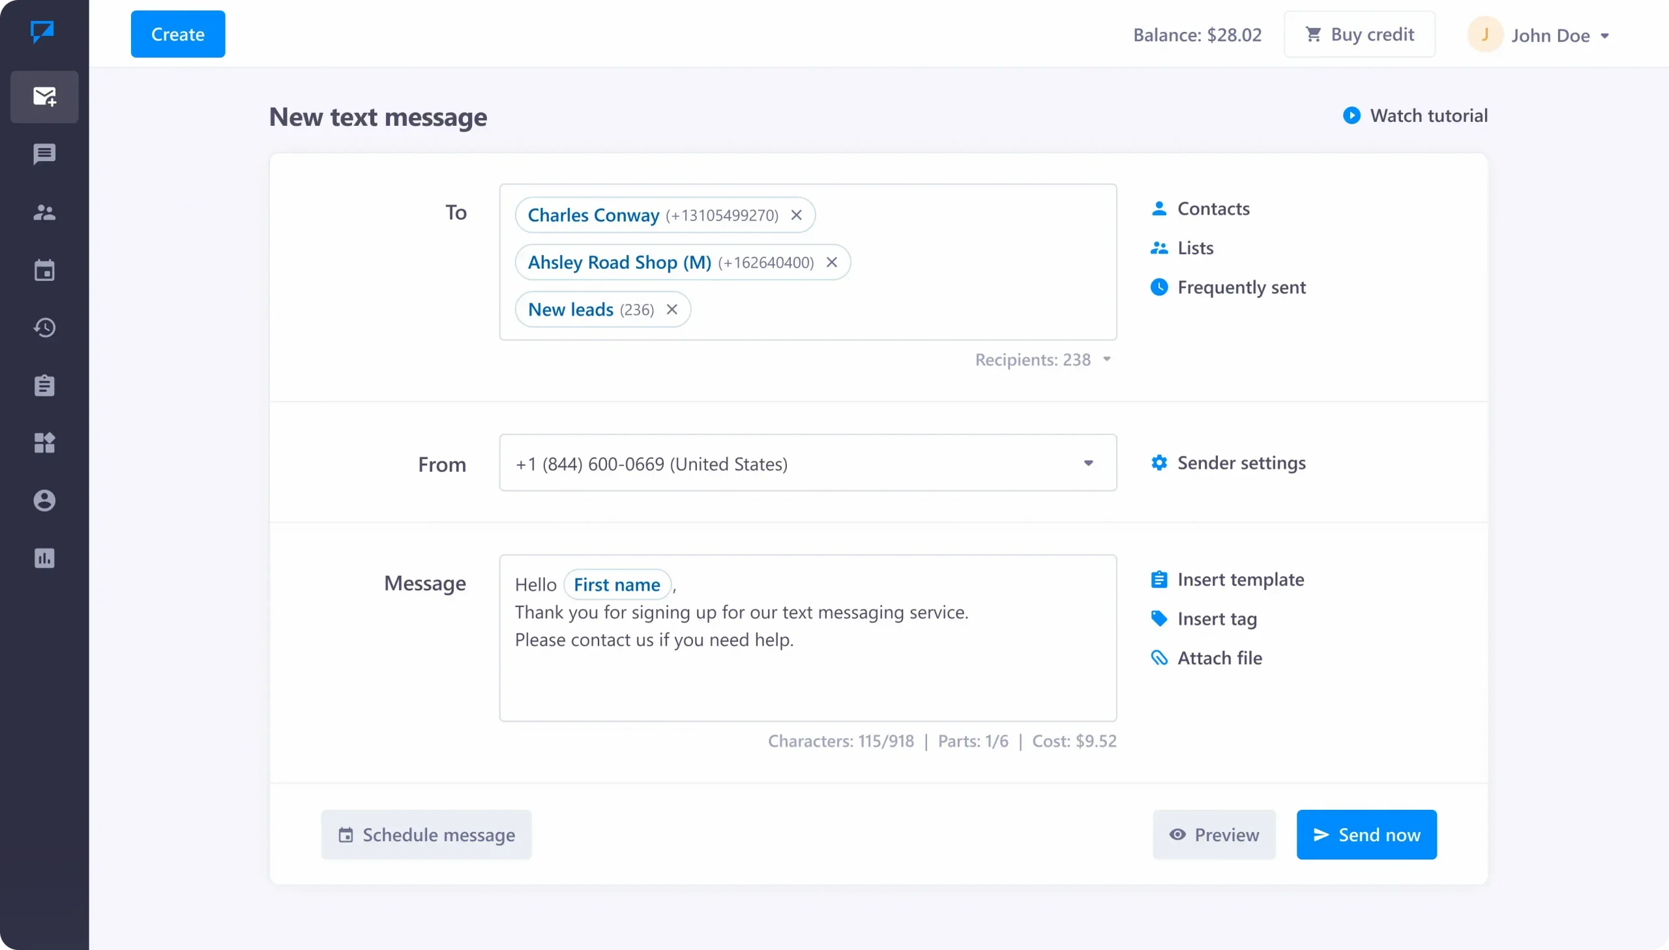The image size is (1669, 950).
Task: Click the Schedule message button
Action: coord(428,834)
